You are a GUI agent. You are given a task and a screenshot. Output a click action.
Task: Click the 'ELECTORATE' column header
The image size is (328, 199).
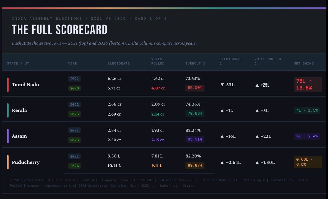point(119,63)
